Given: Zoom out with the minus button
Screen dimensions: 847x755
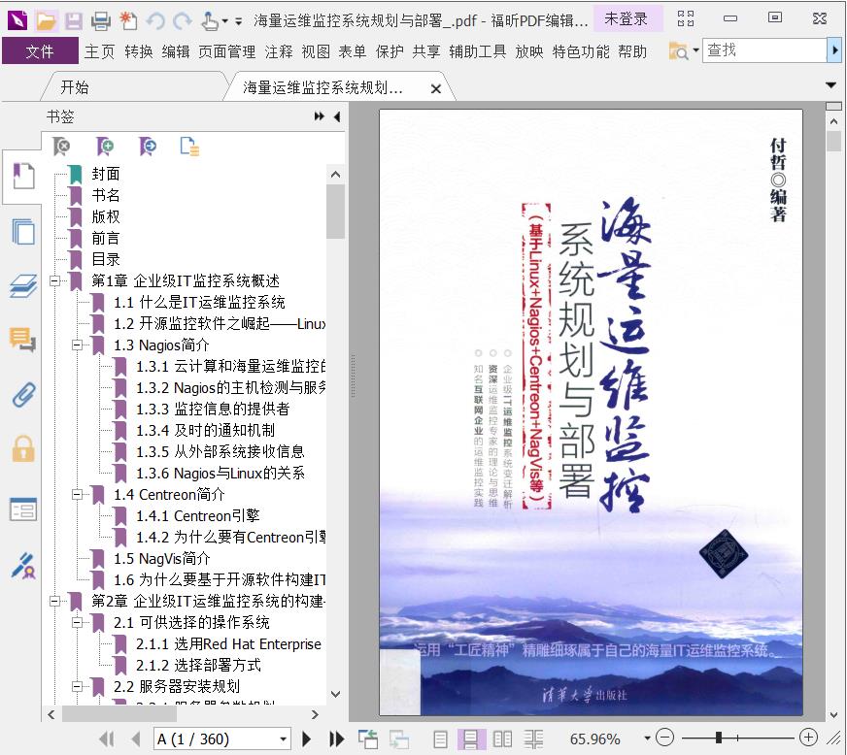Looking at the screenshot, I should (x=664, y=738).
